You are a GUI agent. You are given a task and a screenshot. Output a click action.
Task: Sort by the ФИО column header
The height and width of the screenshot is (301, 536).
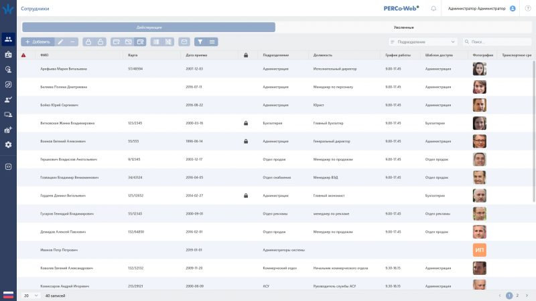tap(44, 55)
